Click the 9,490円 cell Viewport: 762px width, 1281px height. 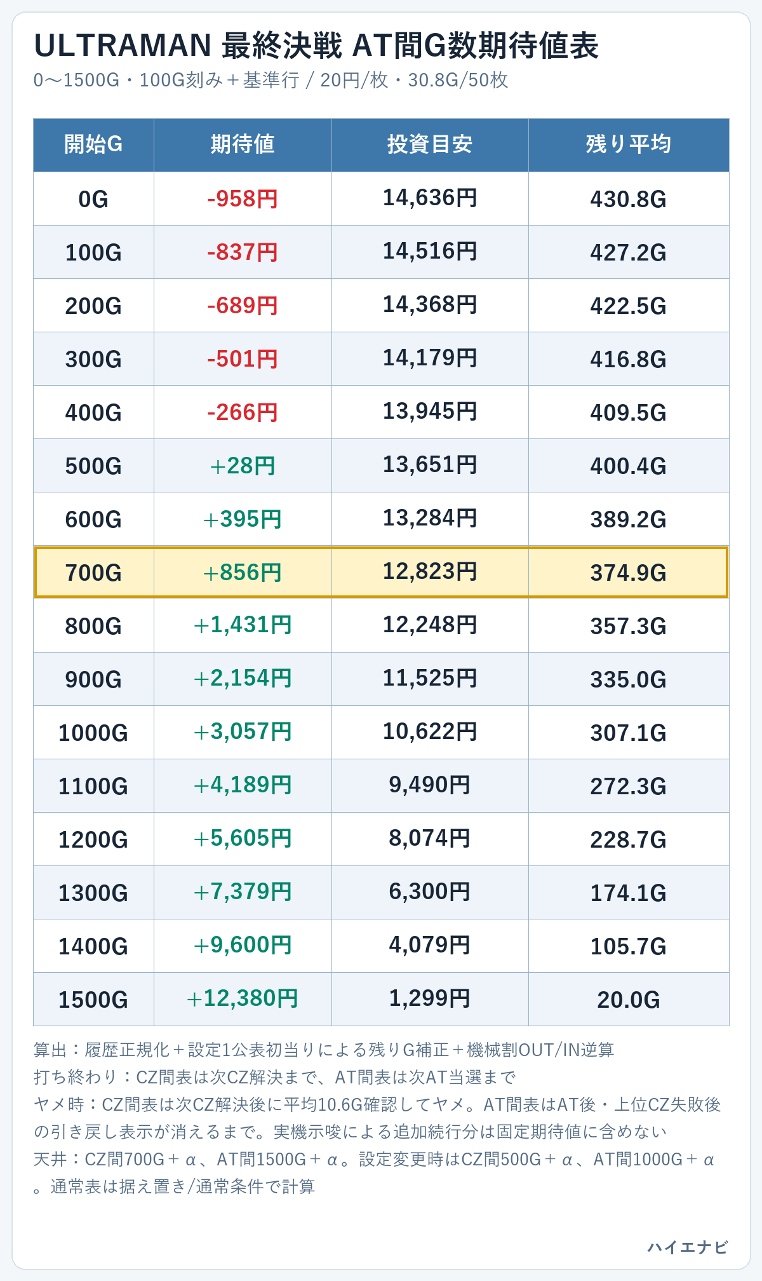(x=430, y=786)
